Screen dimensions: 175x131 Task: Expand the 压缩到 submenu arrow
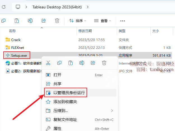(x=112, y=111)
